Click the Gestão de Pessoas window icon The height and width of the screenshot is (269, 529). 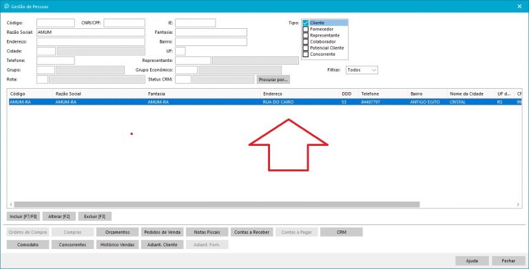click(x=6, y=6)
